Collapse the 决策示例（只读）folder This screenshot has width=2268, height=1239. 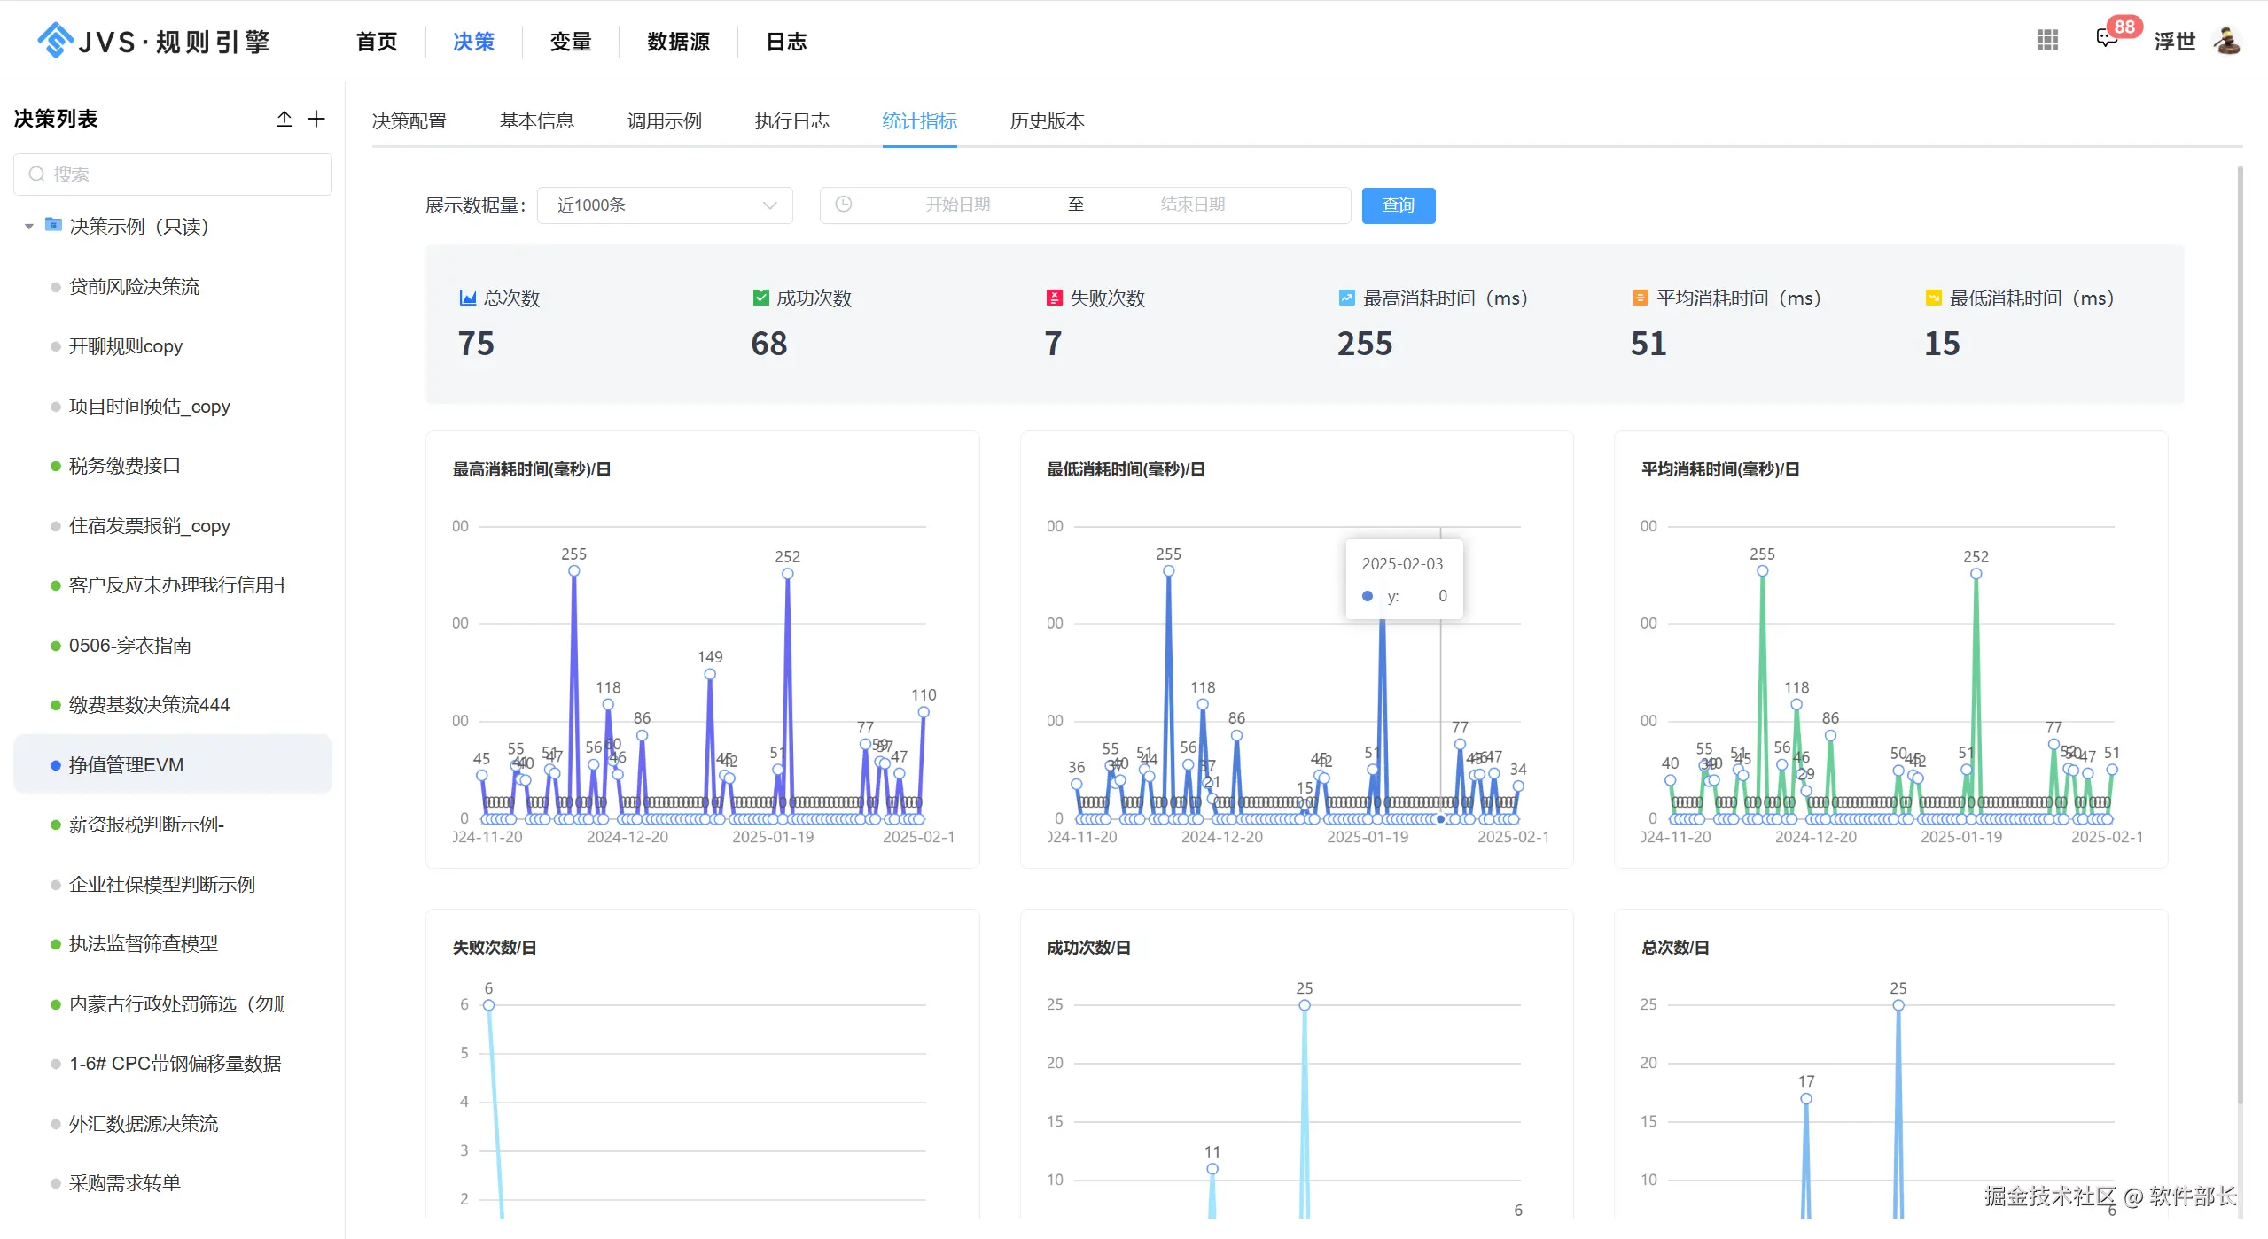tap(29, 227)
